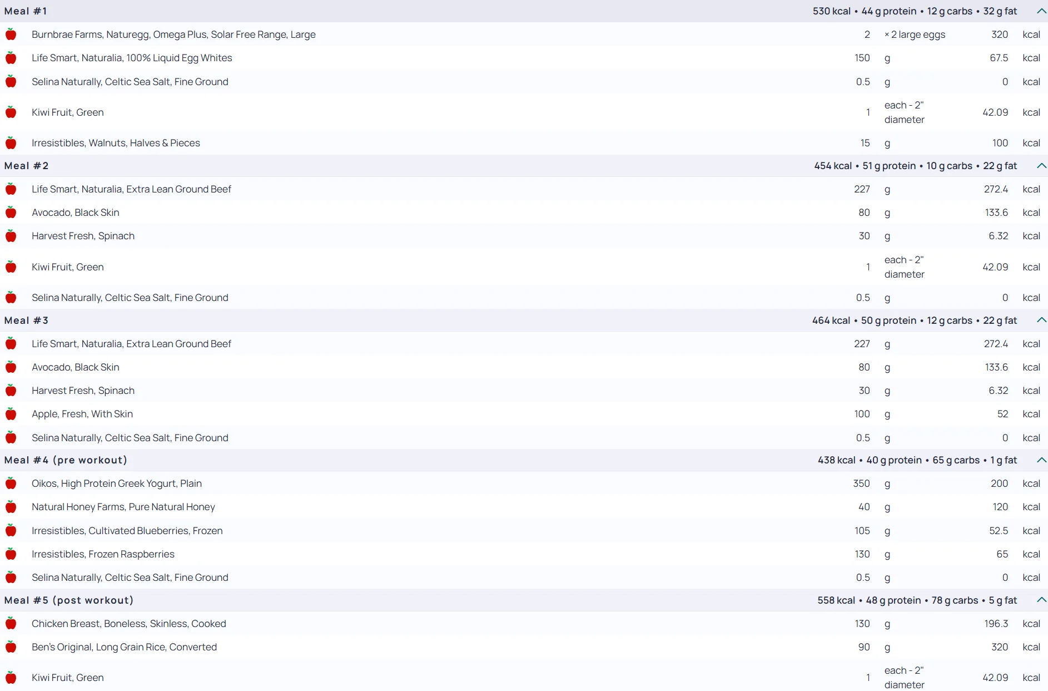Image resolution: width=1048 pixels, height=691 pixels.
Task: Click apple icon beside Meal #3 Celtic Sea Salt
Action: pyautogui.click(x=11, y=438)
